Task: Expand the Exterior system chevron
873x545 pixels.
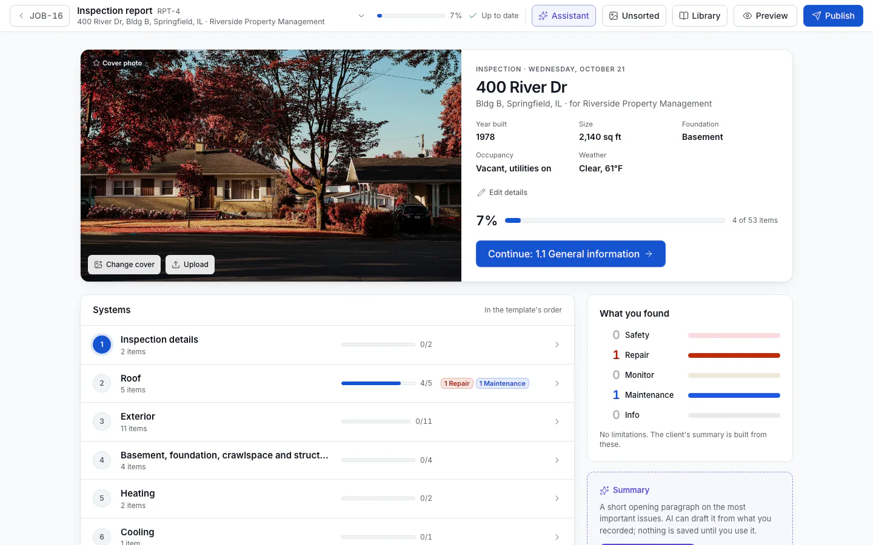Action: coord(557,421)
